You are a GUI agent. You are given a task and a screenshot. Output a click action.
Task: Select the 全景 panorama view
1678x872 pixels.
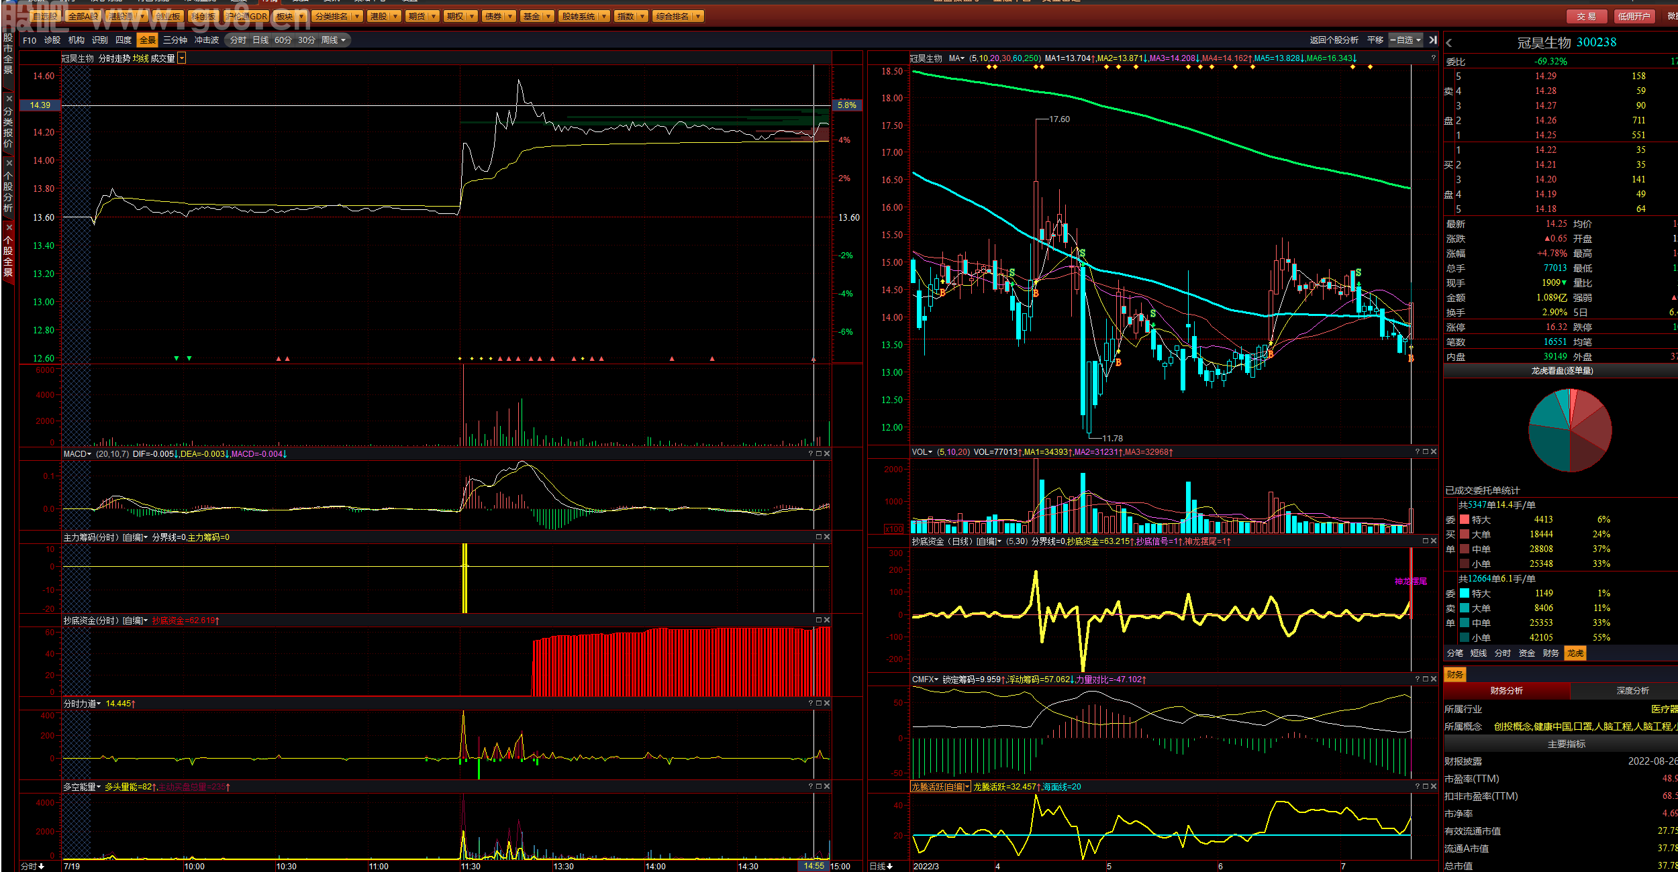pos(148,40)
